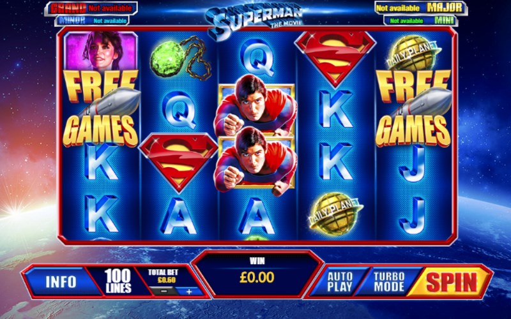Viewport: 511px width, 319px height.
Task: Click the green kryptonite chain symbol
Action: tap(180, 58)
